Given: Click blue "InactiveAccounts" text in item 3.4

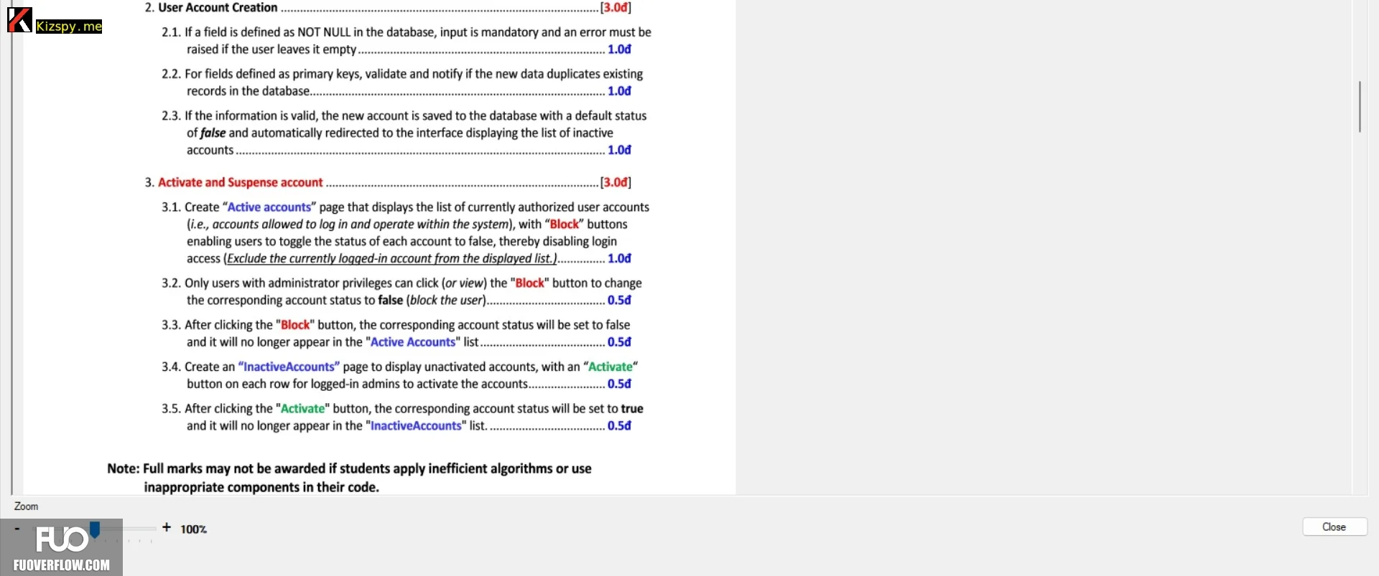Looking at the screenshot, I should point(289,367).
